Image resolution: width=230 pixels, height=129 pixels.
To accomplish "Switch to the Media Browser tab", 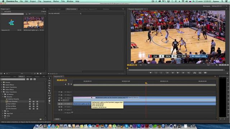I will [x=6, y=76].
